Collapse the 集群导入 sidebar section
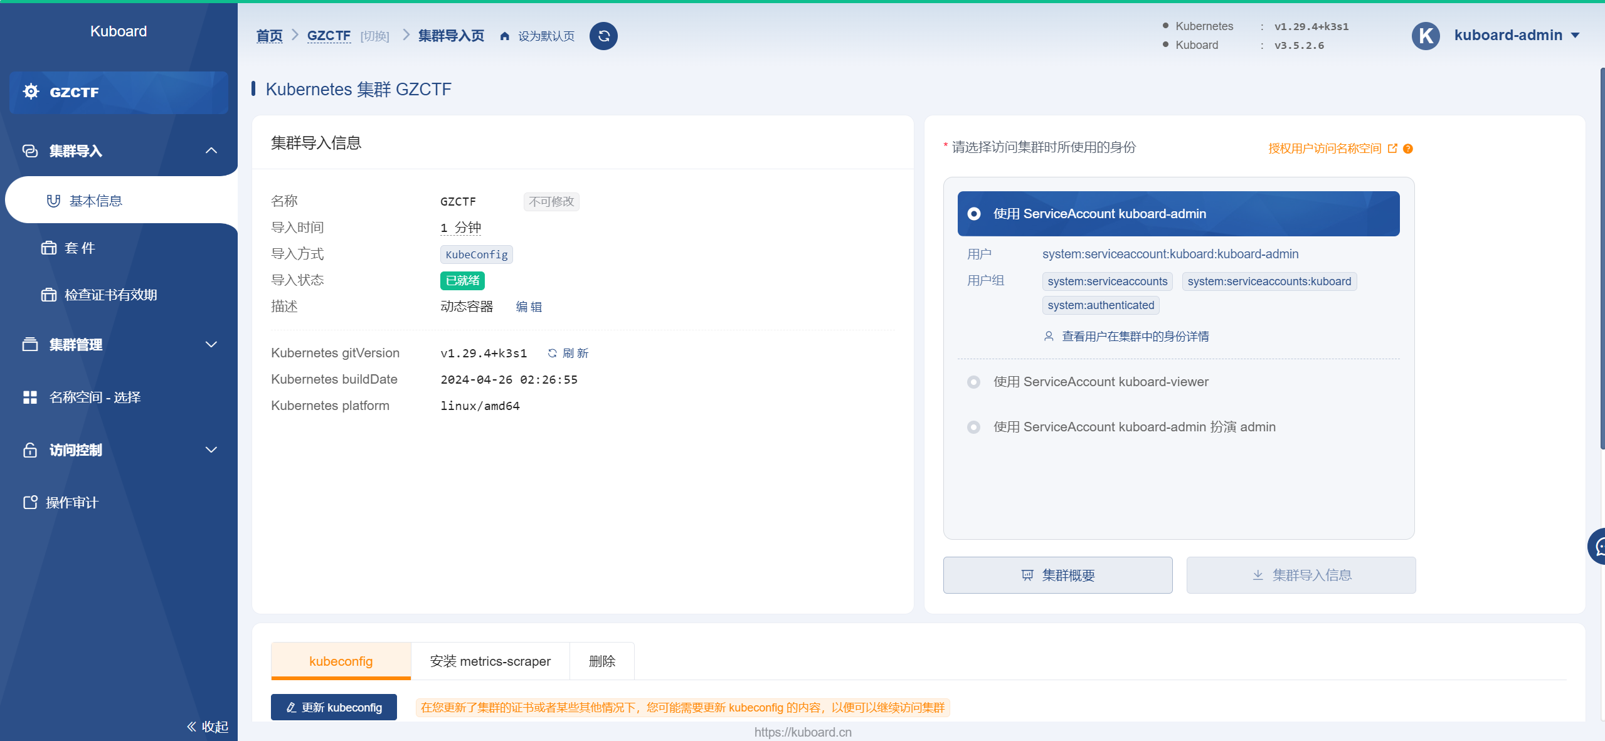The image size is (1605, 741). pos(211,150)
